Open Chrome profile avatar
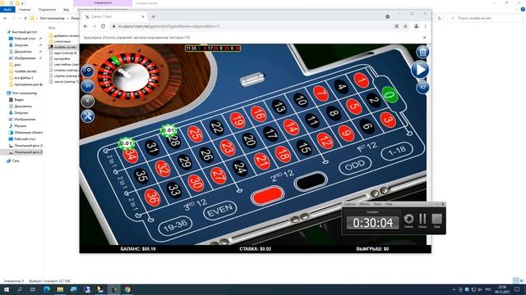This screenshot has width=526, height=295. point(417,26)
